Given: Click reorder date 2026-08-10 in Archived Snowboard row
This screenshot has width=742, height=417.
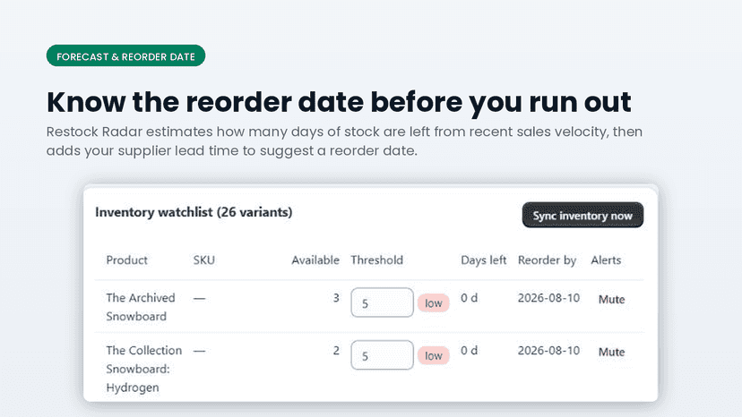Looking at the screenshot, I should (x=548, y=298).
